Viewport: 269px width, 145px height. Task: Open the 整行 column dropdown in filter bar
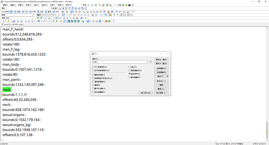[x=53, y=15]
